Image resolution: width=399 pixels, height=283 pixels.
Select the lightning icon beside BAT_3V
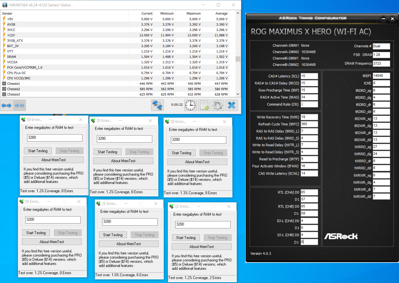(4, 46)
